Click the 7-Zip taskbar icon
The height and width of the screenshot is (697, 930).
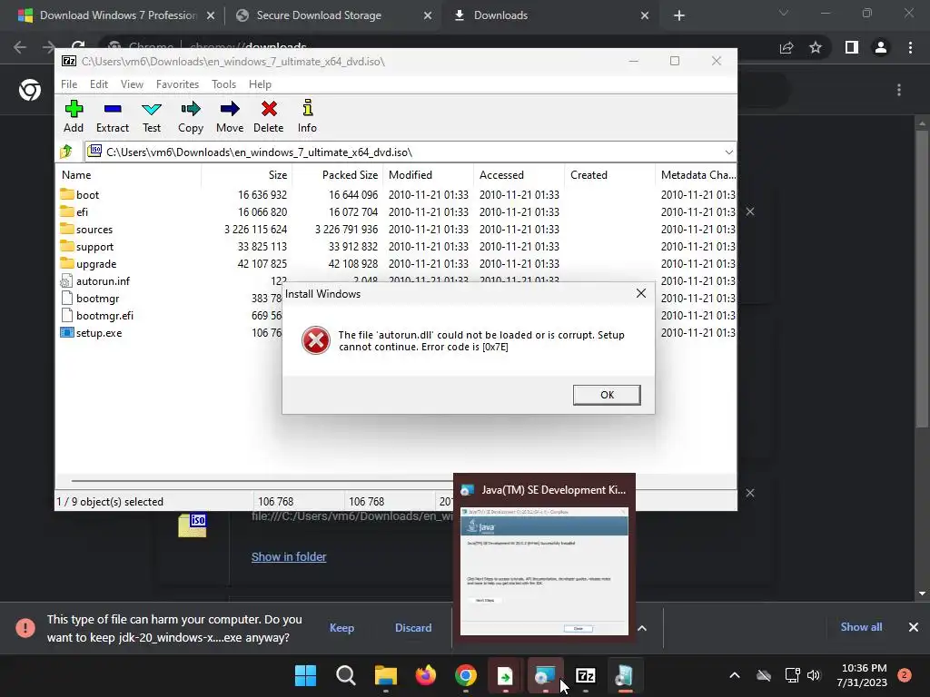tap(586, 675)
